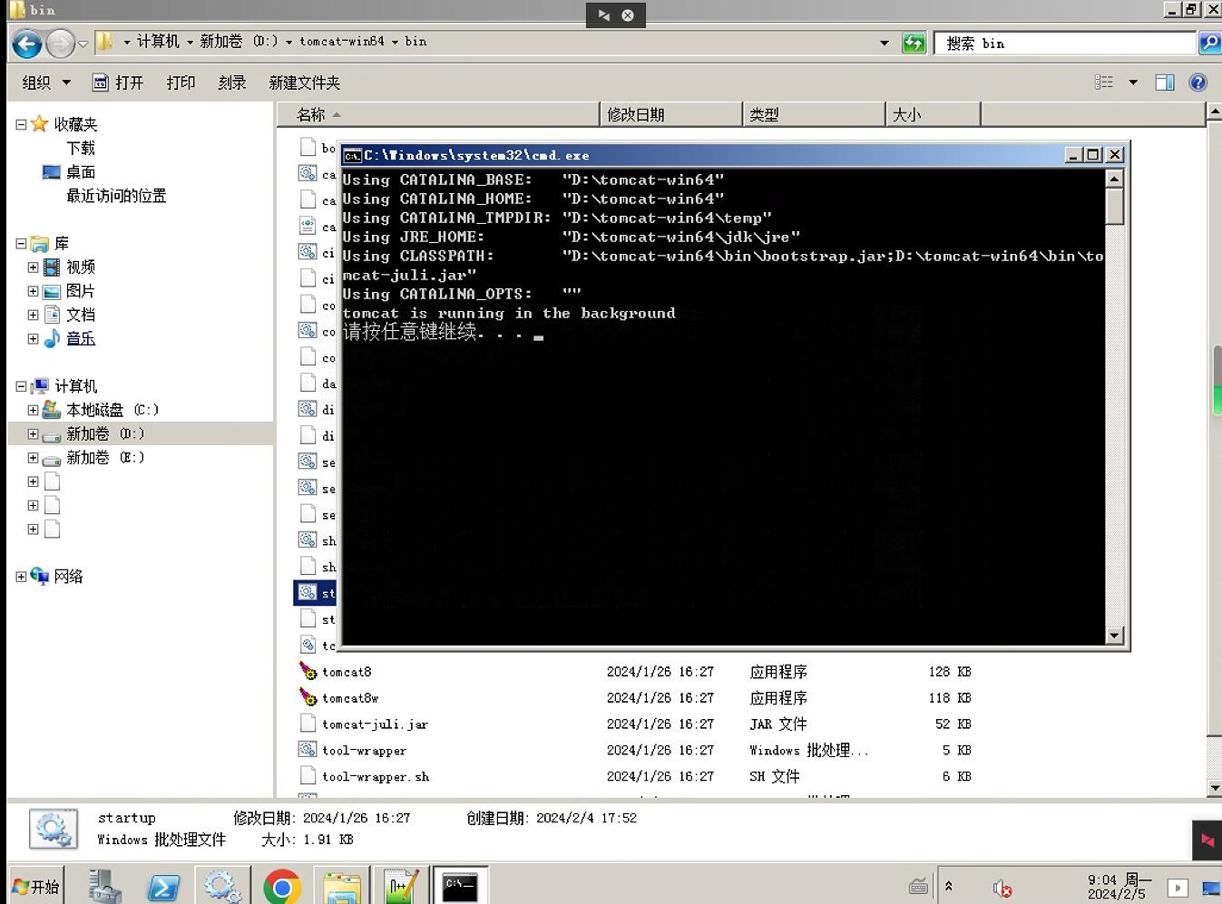Expand the 新加卷 (D:) drive node

[x=33, y=433]
